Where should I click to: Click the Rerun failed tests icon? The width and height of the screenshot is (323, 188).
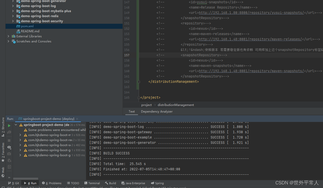click(9, 132)
